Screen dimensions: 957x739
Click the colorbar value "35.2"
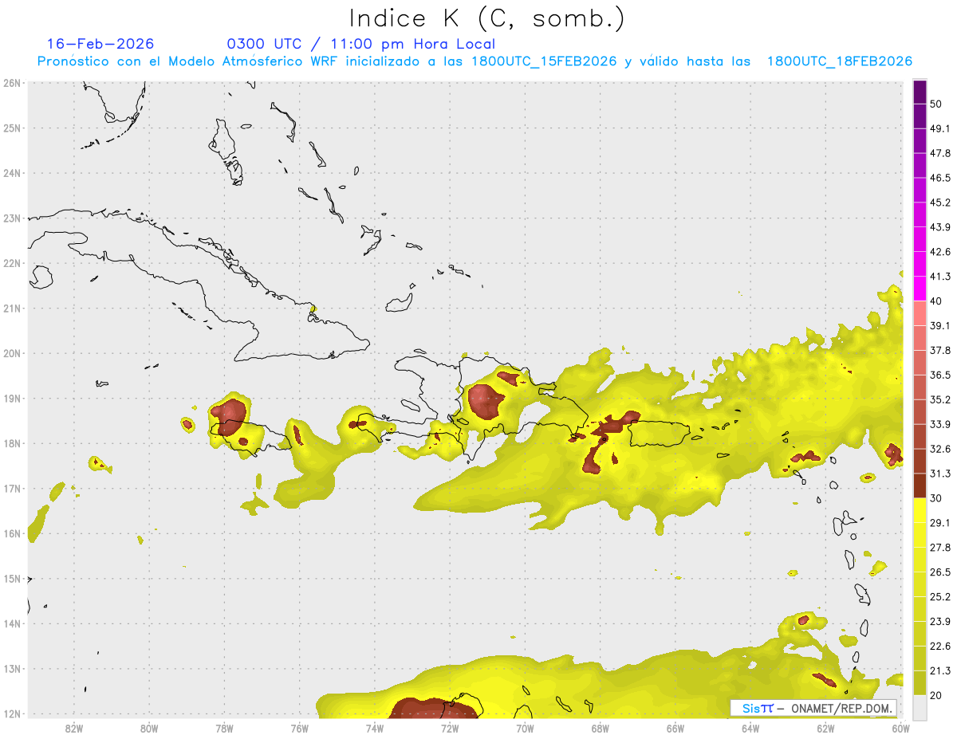pos(939,399)
